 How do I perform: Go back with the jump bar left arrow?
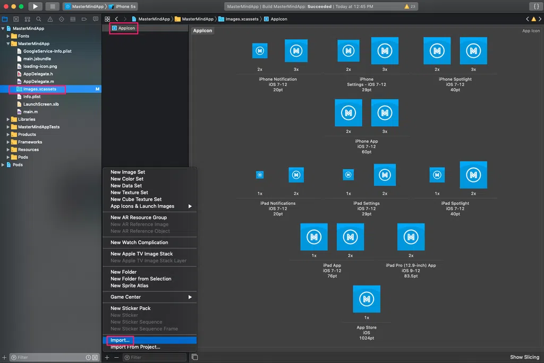pos(116,19)
